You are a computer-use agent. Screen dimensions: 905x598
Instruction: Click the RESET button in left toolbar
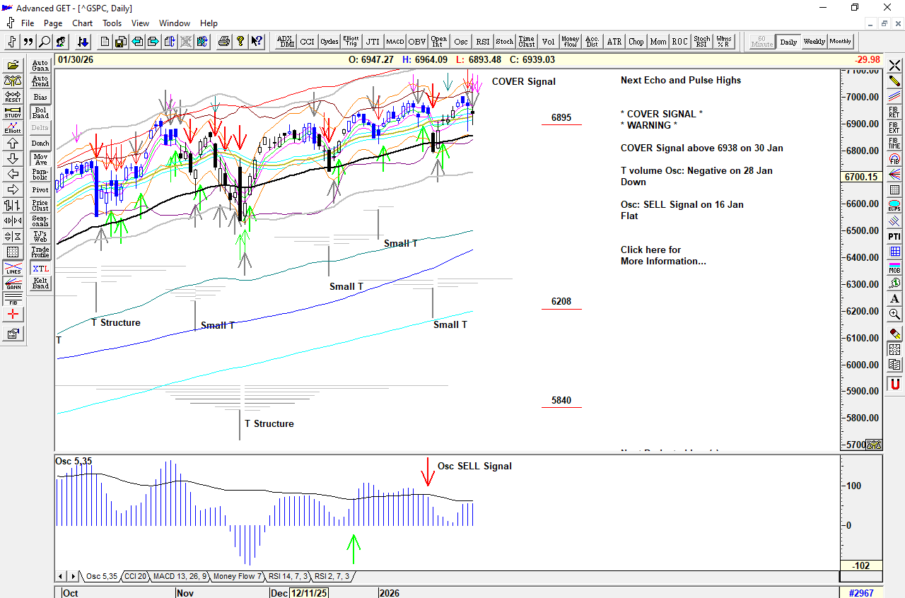[13, 96]
